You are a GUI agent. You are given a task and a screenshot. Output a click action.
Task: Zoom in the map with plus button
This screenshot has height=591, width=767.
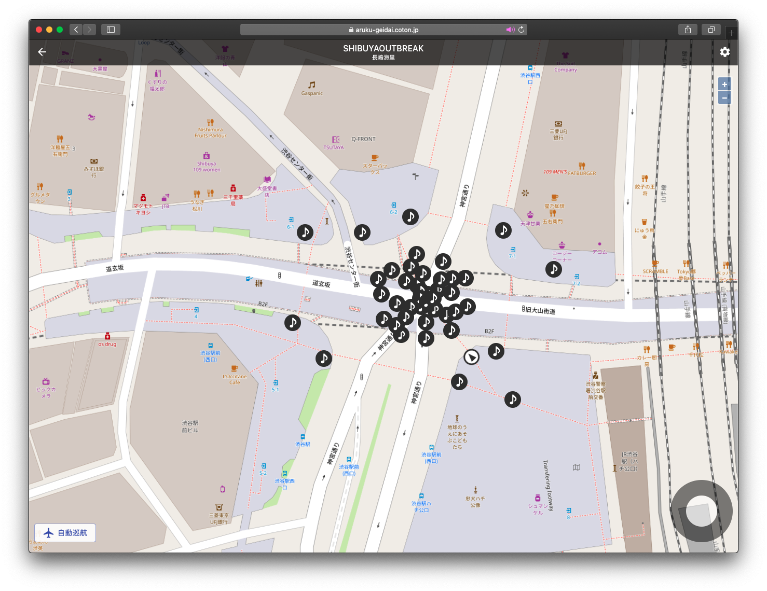coord(724,85)
